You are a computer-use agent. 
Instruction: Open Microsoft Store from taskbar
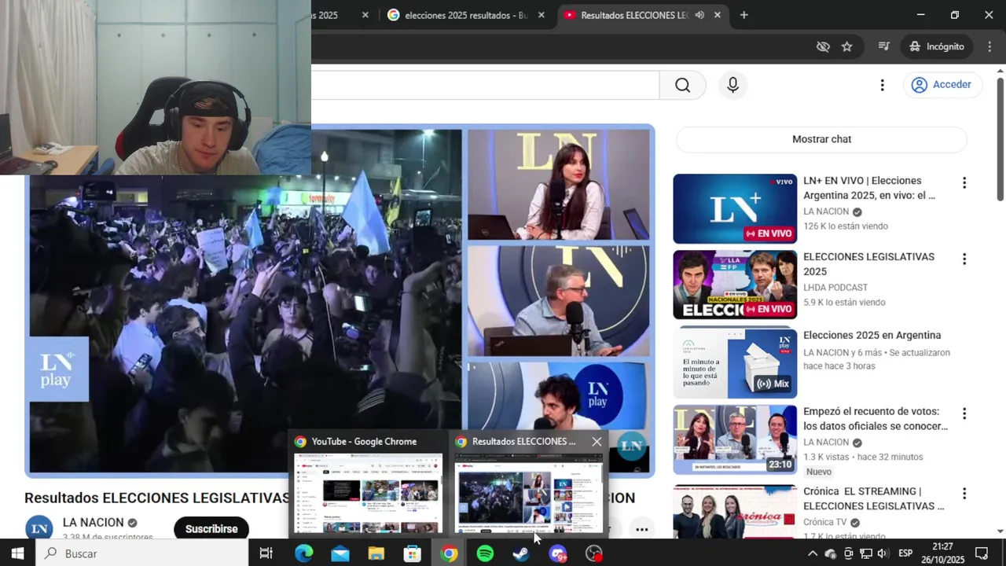pyautogui.click(x=412, y=553)
